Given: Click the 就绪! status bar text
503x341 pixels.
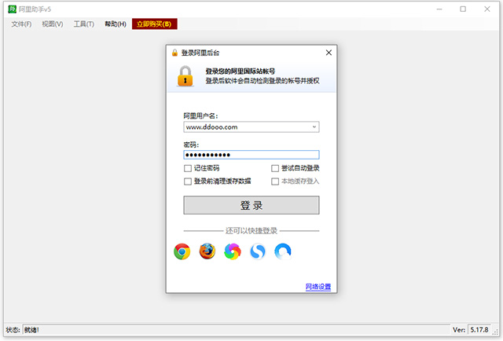Looking at the screenshot, I should point(31,330).
